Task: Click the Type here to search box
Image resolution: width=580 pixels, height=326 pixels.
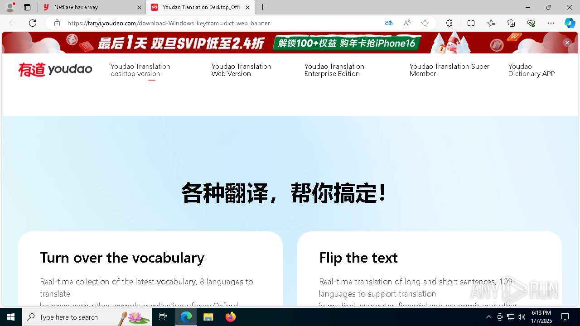Action: tap(87, 317)
